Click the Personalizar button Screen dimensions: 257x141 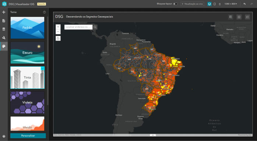pyautogui.click(x=28, y=135)
